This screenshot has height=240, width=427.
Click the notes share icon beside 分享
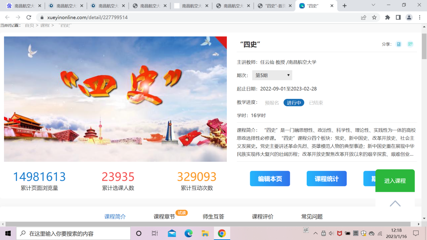(399, 44)
